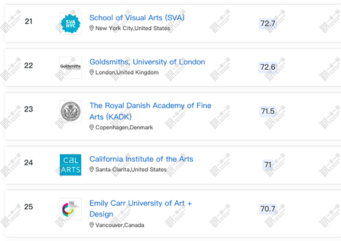The image size is (341, 241).
Task: Click the 72.6 score badge
Action: click(267, 67)
